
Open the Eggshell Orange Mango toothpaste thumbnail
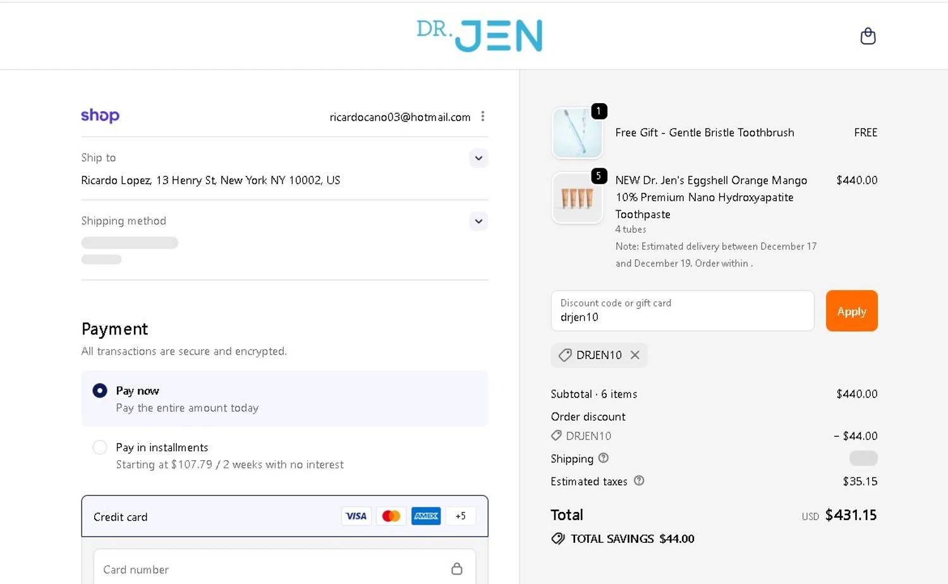pos(577,198)
